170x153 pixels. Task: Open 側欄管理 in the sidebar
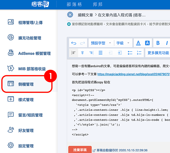(26, 84)
